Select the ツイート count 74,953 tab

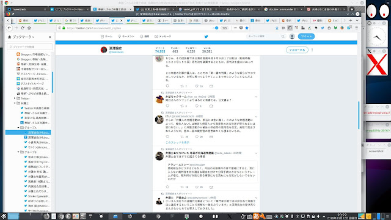[160, 50]
